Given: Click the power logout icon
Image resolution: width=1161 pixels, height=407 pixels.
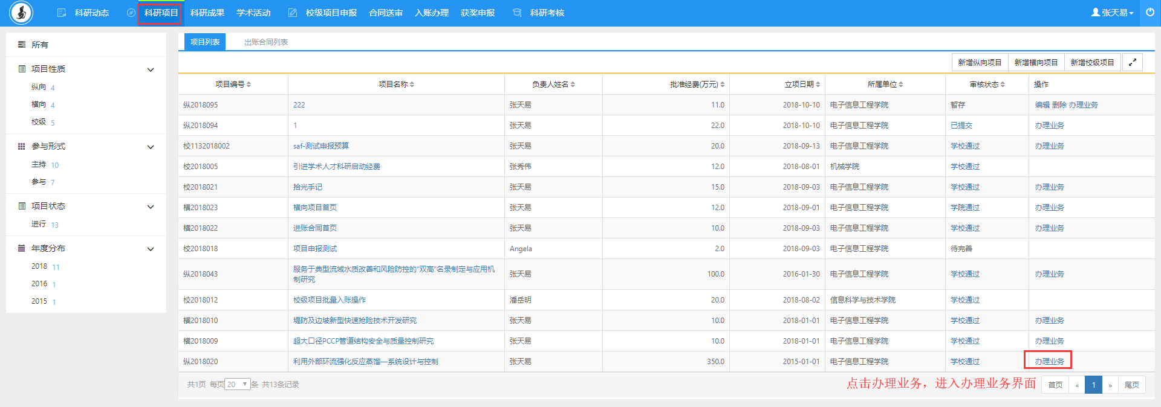Looking at the screenshot, I should 1150,12.
